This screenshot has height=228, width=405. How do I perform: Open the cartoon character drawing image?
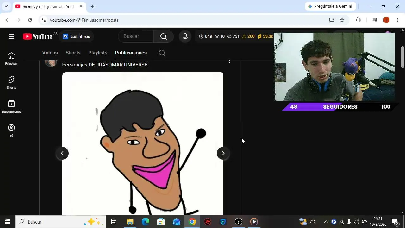[x=143, y=144]
